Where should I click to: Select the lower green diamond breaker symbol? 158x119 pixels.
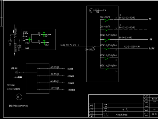(44, 42)
